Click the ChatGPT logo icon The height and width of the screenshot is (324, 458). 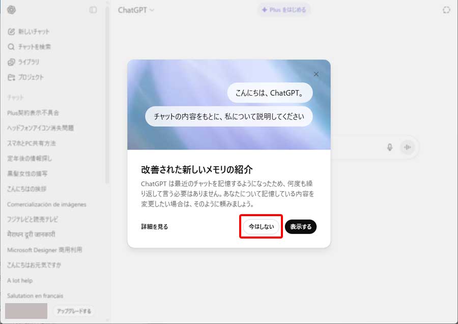[12, 10]
